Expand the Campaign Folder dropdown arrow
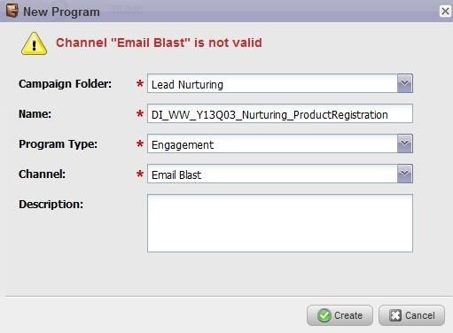This screenshot has height=333, width=453. click(404, 83)
